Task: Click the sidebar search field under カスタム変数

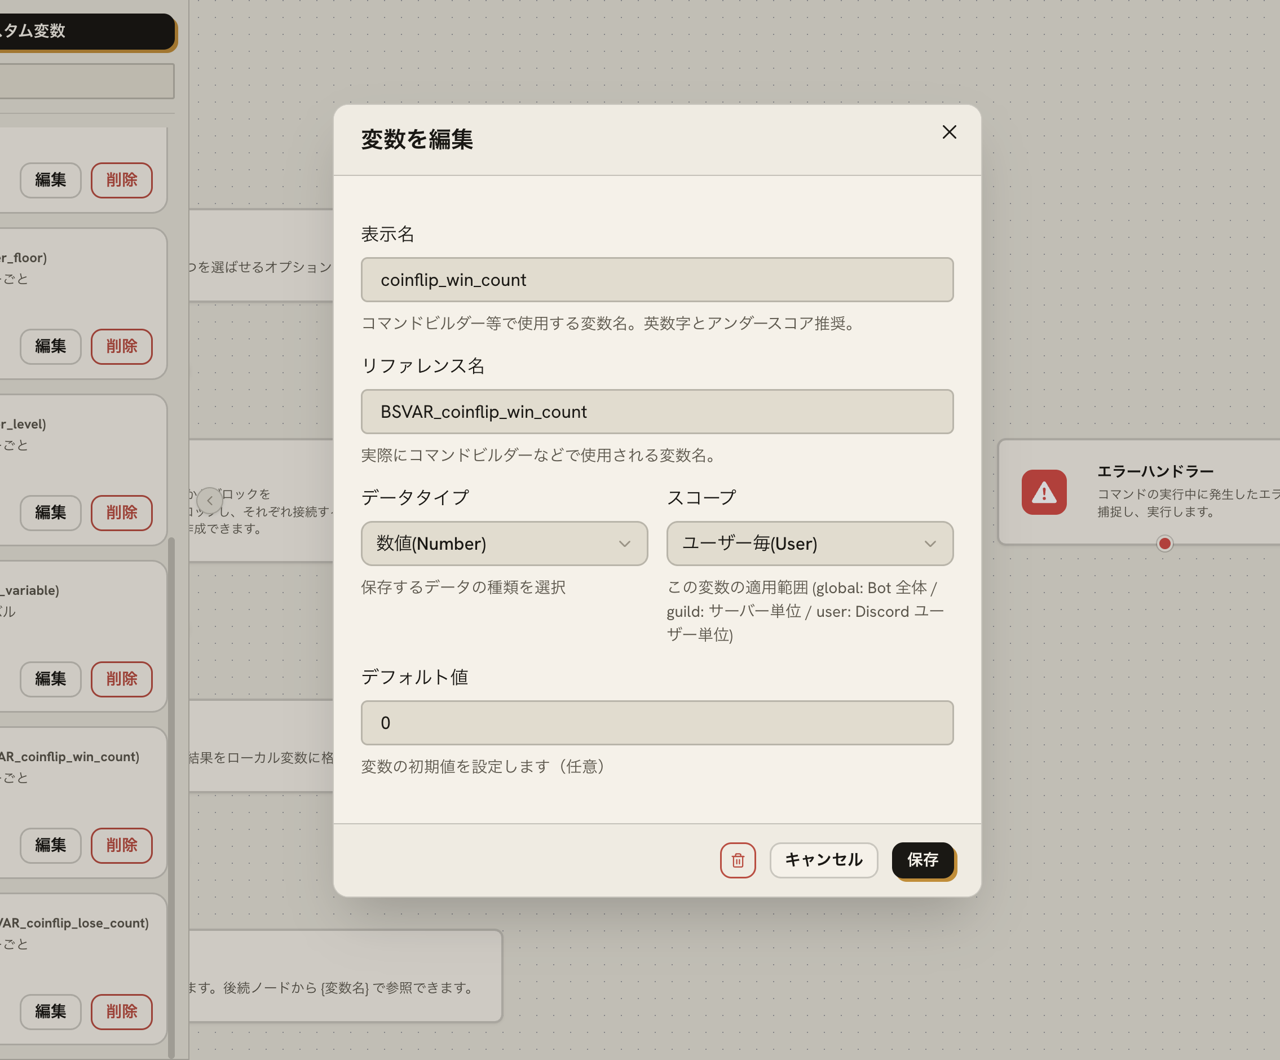Action: tap(85, 81)
